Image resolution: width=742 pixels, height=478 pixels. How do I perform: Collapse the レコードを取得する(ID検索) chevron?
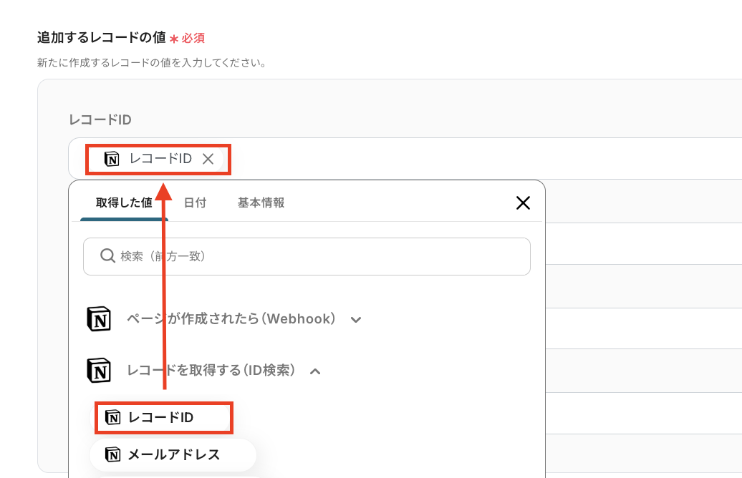314,371
